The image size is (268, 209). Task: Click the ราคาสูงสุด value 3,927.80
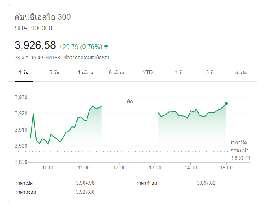85,192
